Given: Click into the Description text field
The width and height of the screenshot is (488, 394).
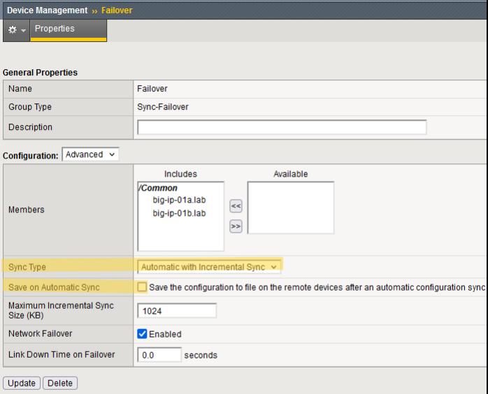Looking at the screenshot, I should pyautogui.click(x=282, y=127).
